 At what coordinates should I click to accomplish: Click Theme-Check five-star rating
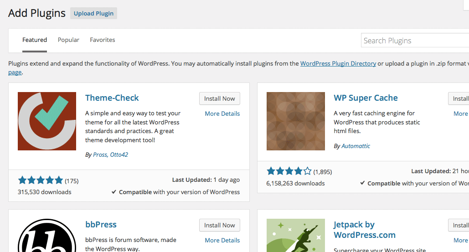point(41,180)
